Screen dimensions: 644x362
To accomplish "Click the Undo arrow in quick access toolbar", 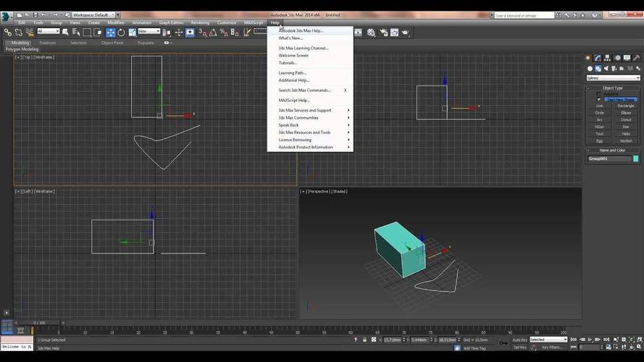I will click(43, 14).
